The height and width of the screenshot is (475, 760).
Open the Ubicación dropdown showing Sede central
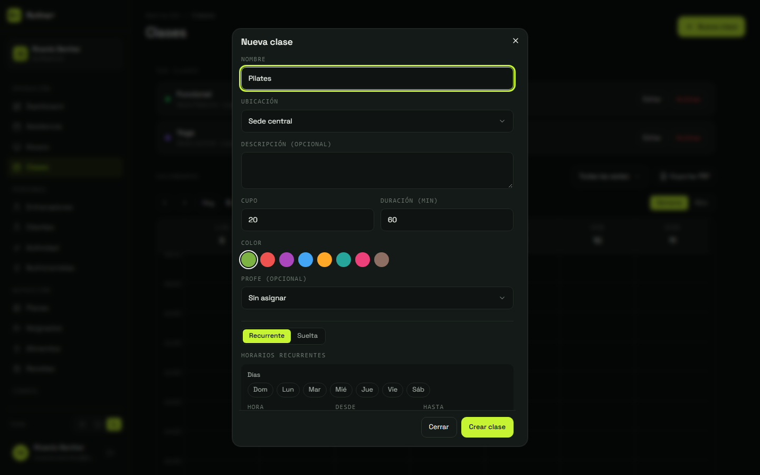pos(377,121)
